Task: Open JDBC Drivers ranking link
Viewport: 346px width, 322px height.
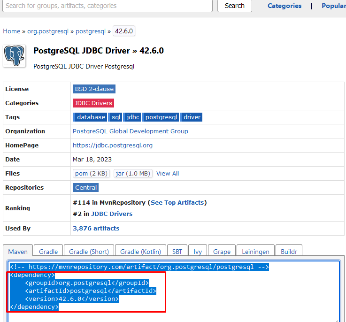Action: coord(112,214)
